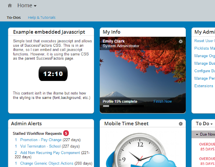The width and height of the screenshot is (215, 167).
Task: Click the profile completion progress bar
Action: click(x=124, y=106)
